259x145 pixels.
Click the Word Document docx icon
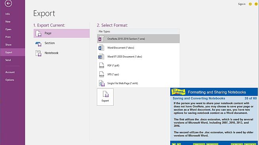point(101,48)
